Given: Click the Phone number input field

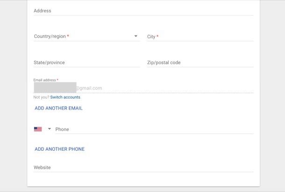Looking at the screenshot, I should click(154, 129).
